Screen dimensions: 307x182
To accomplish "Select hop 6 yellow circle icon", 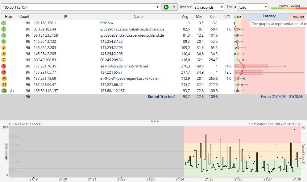I will 4,54.
